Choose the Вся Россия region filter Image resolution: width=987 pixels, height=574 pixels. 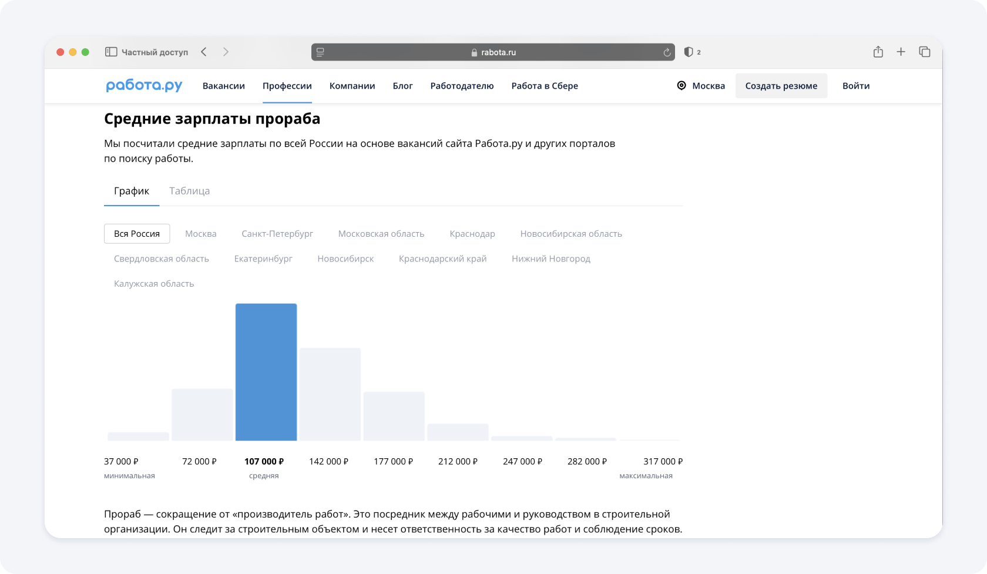coord(137,234)
